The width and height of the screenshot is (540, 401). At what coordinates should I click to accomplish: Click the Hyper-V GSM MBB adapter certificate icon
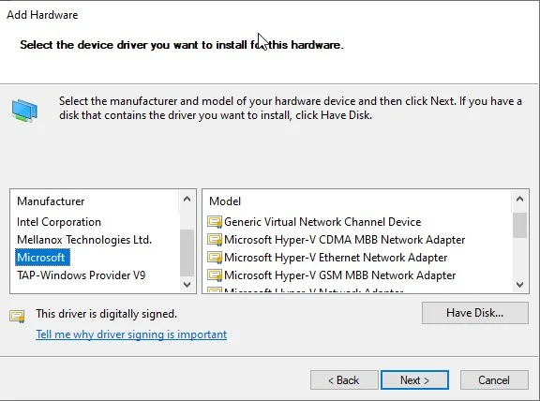pos(214,275)
